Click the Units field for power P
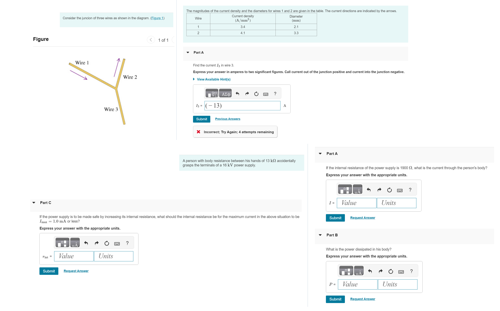 click(x=398, y=284)
